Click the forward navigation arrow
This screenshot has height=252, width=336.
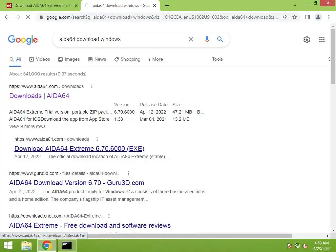pyautogui.click(x=18, y=17)
